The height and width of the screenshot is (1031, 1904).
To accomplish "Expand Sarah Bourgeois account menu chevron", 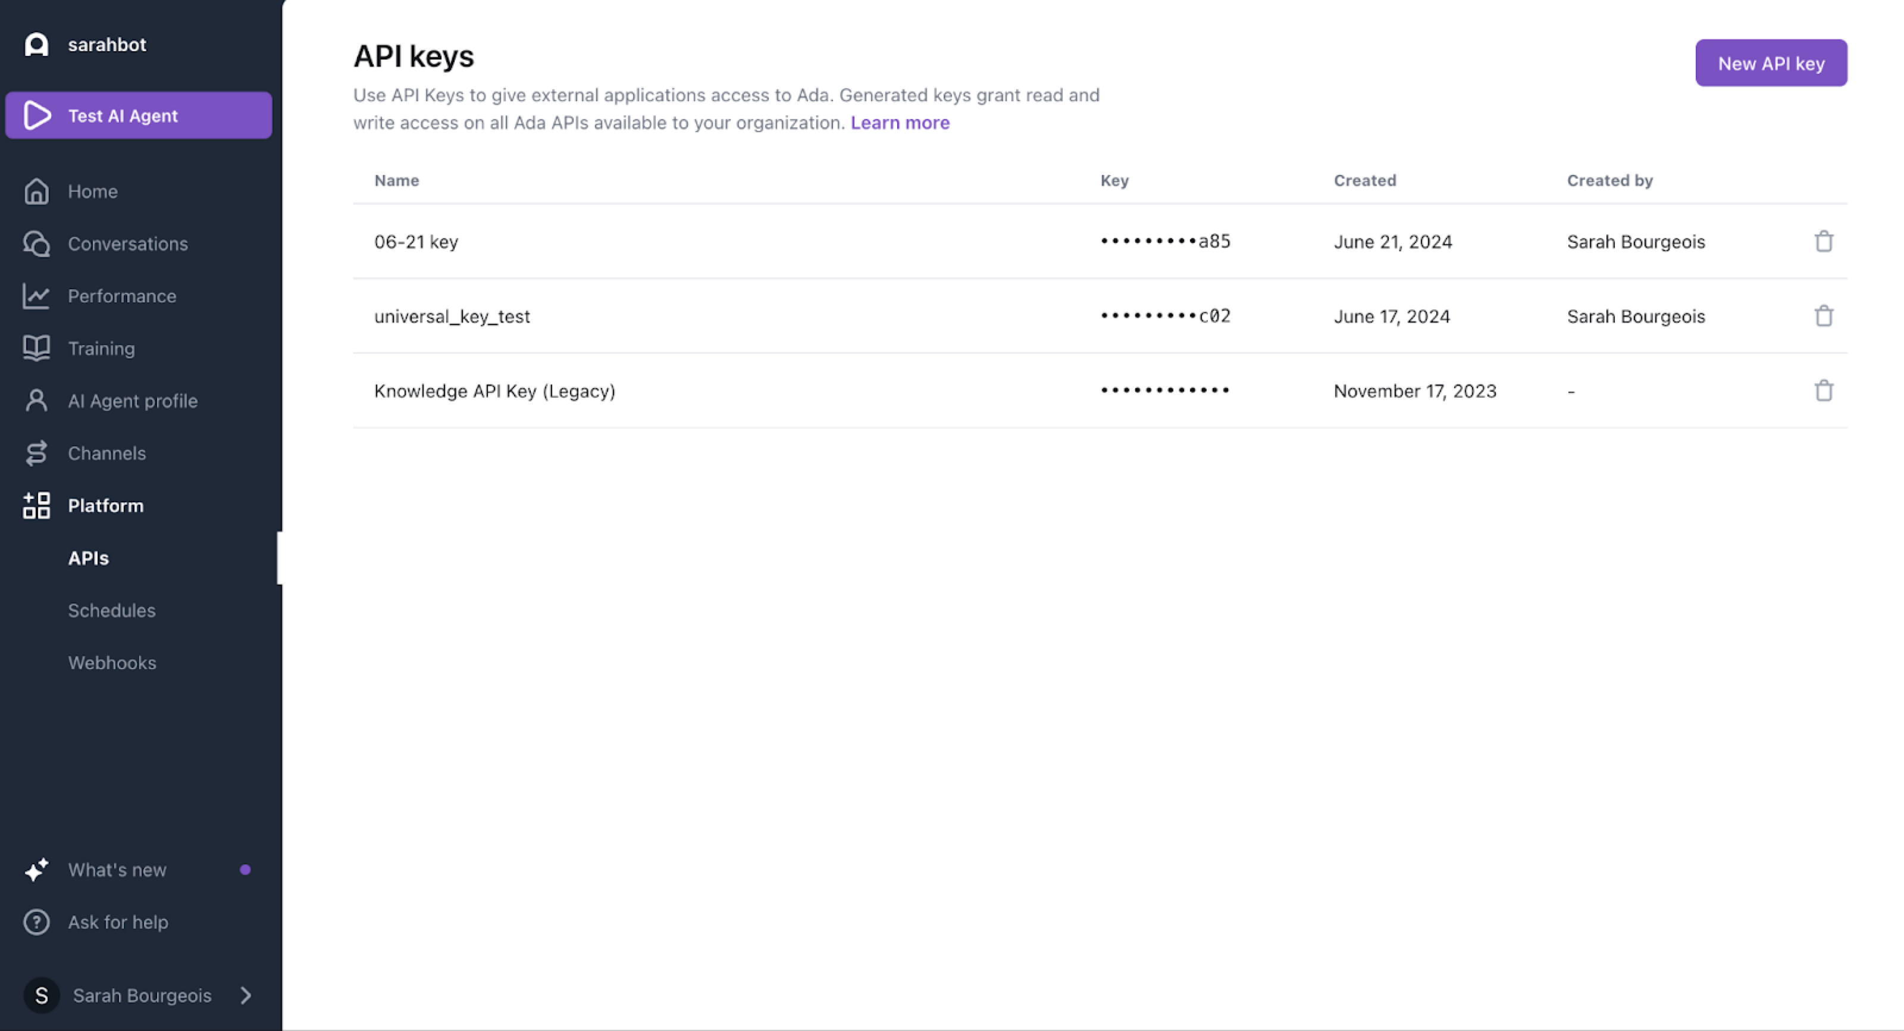I will 246,995.
